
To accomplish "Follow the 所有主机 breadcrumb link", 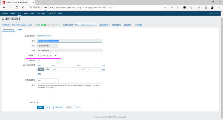I will point(6,25).
